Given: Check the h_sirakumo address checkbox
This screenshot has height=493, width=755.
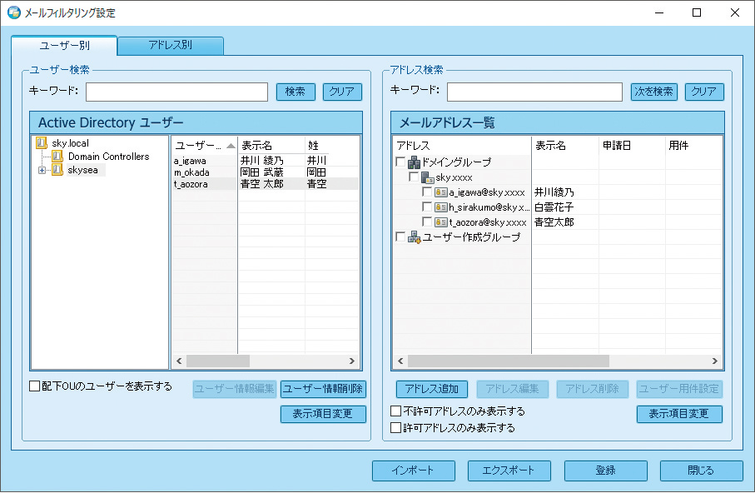Looking at the screenshot, I should pos(427,207).
